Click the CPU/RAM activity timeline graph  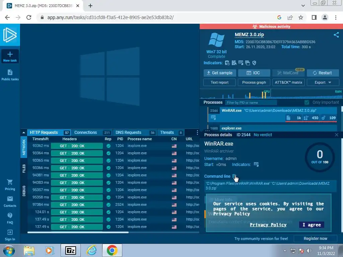pyautogui.click(x=271, y=94)
